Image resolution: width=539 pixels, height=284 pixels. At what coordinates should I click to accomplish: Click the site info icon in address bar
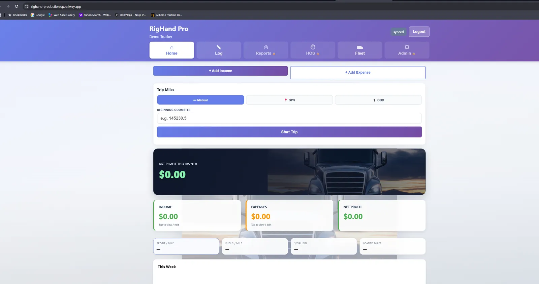[x=27, y=6]
